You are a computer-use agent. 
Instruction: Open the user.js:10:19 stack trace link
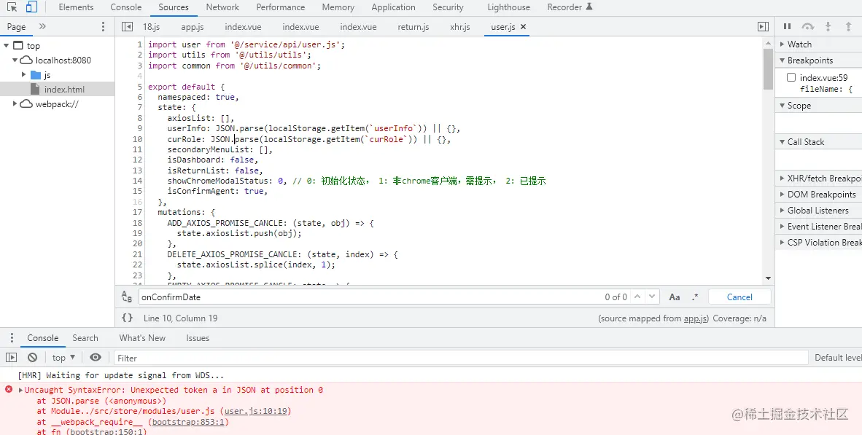(257, 411)
